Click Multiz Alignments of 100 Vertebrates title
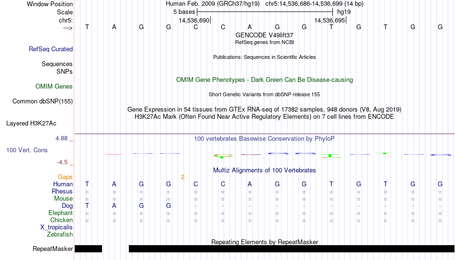Screen dimensions: 455x260 [264, 170]
